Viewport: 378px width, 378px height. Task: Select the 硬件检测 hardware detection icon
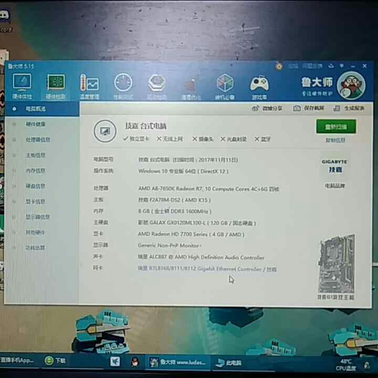[56, 86]
